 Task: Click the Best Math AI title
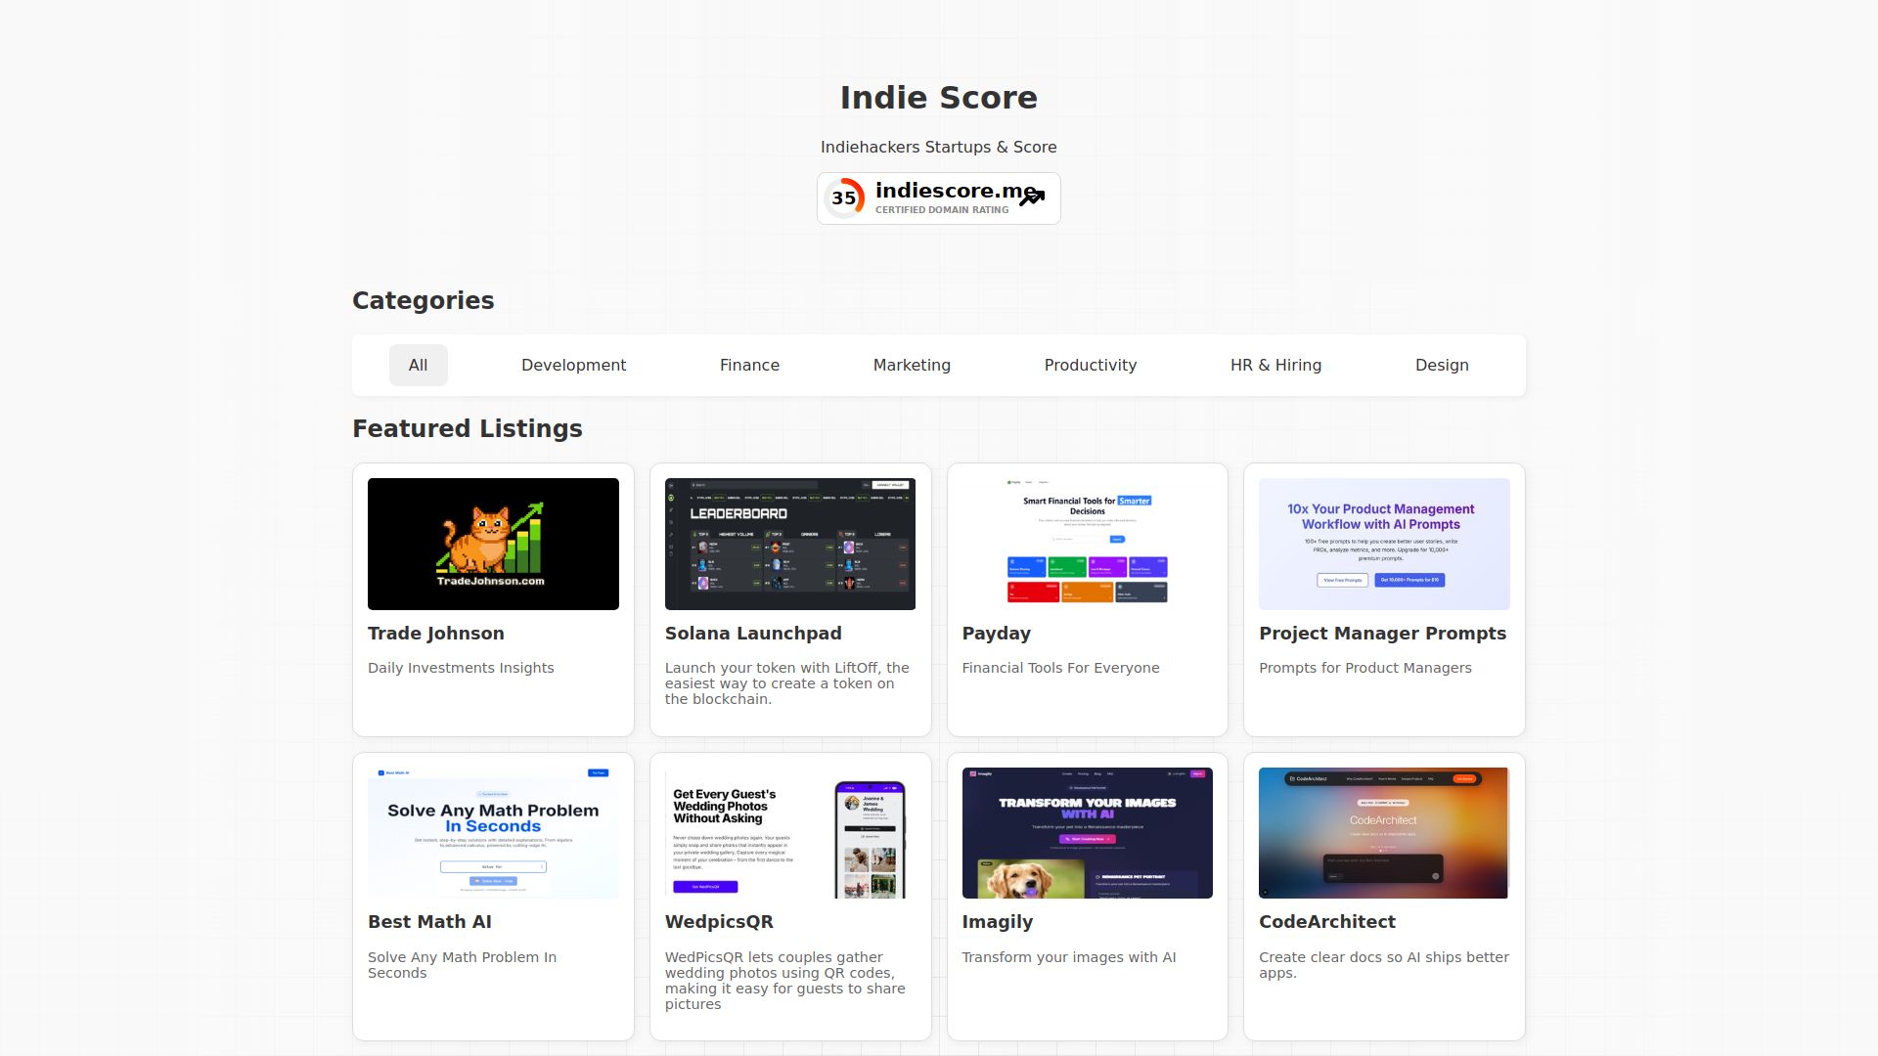pyautogui.click(x=429, y=921)
